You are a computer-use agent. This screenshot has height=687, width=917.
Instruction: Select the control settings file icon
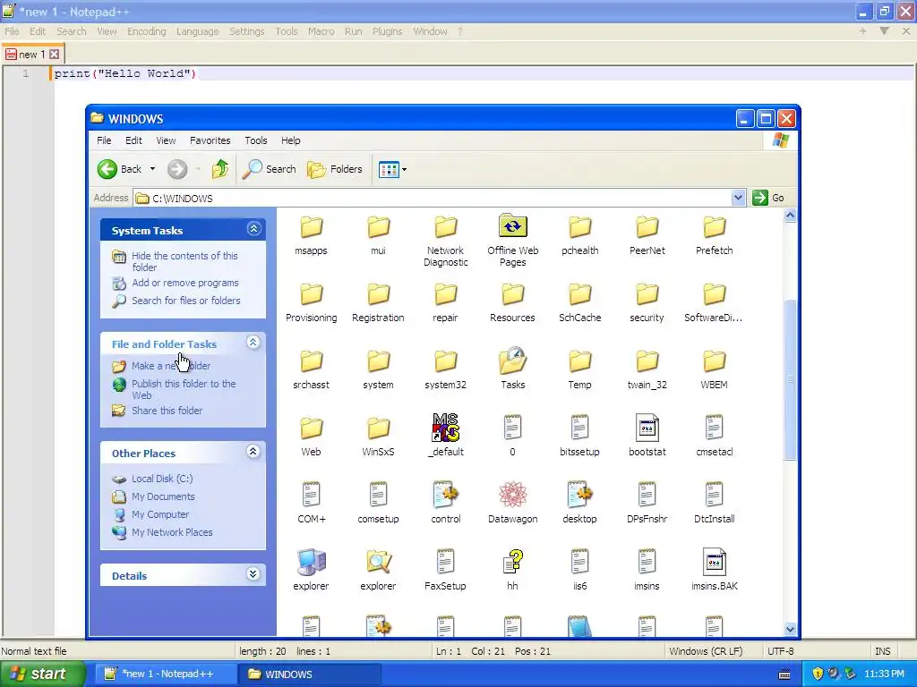(x=446, y=496)
